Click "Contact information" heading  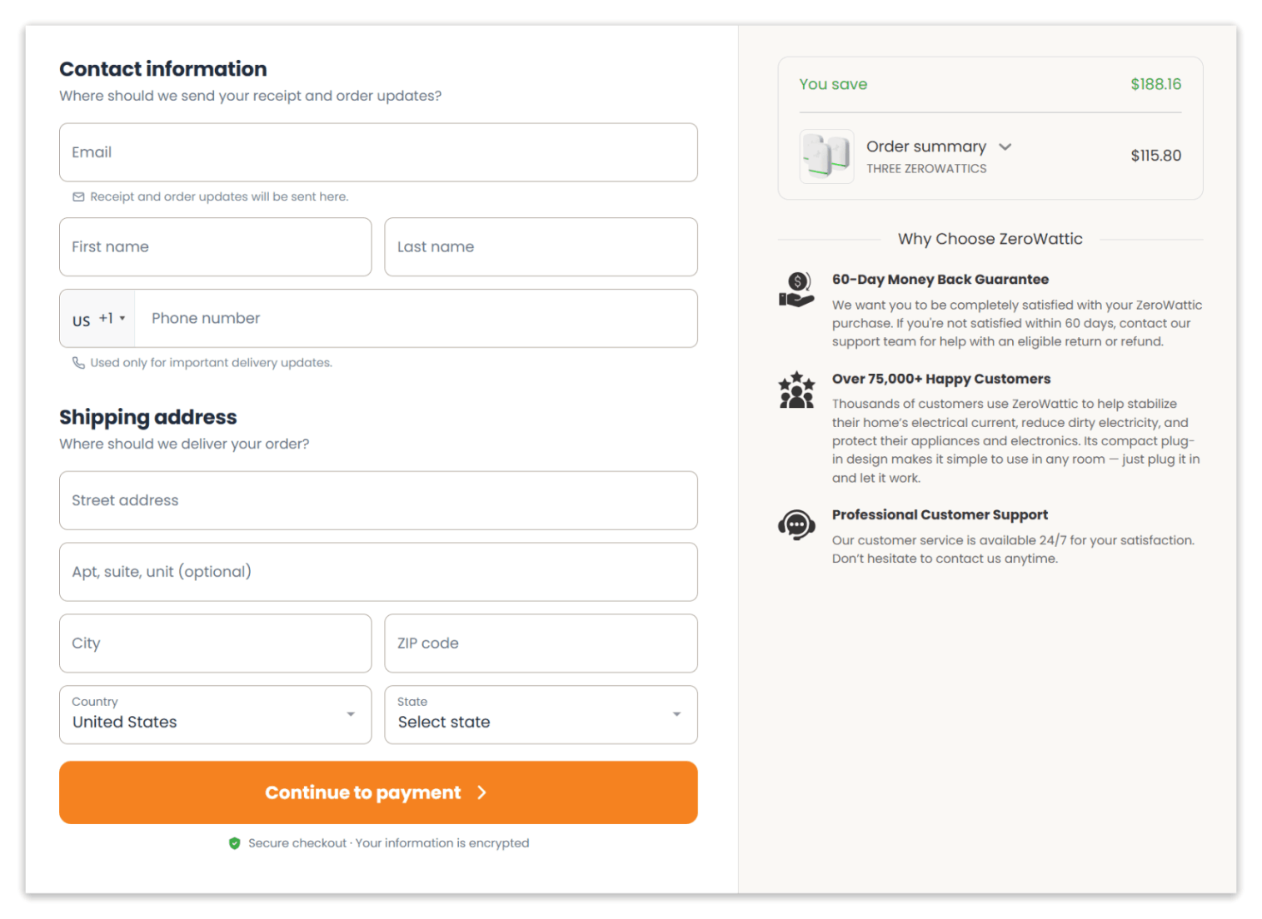coord(163,69)
